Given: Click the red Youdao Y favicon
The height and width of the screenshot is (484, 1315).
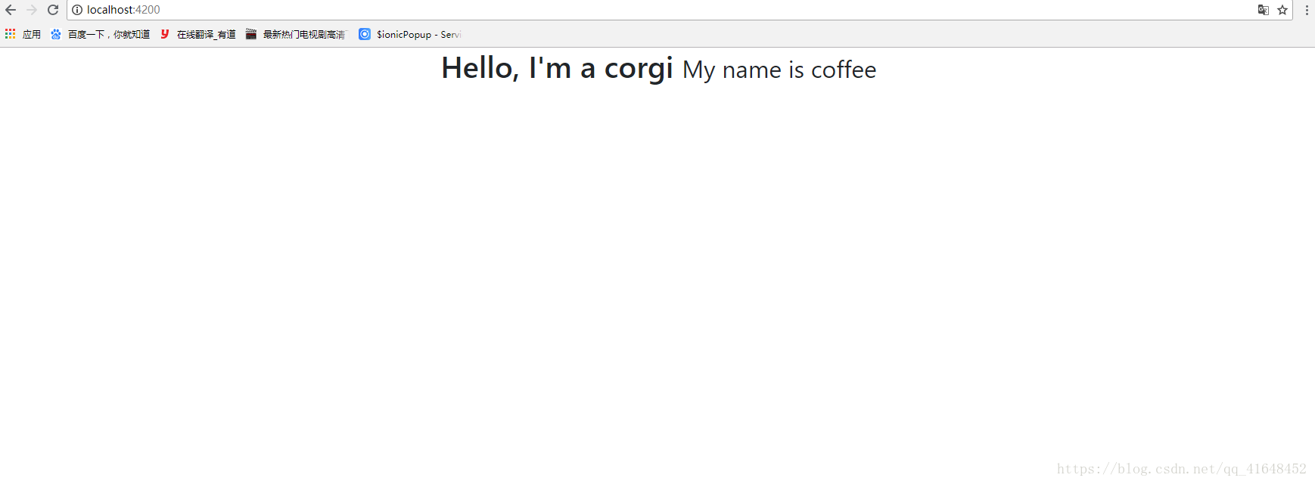Looking at the screenshot, I should [x=164, y=34].
